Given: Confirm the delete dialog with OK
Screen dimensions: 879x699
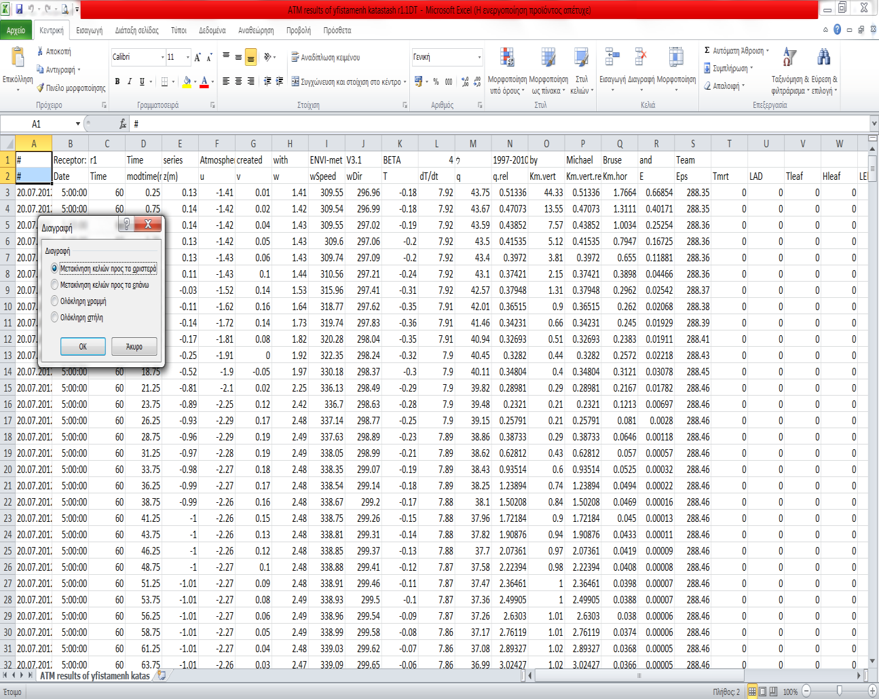Looking at the screenshot, I should [83, 347].
